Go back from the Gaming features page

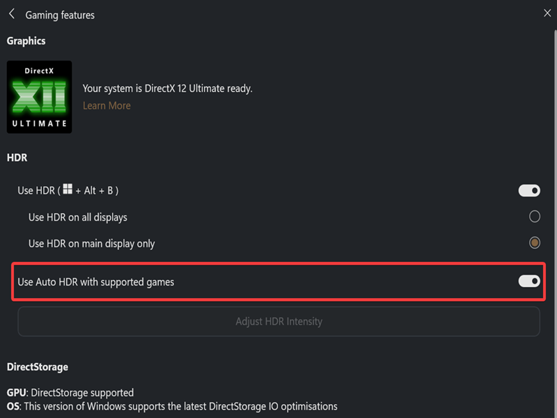pos(12,14)
